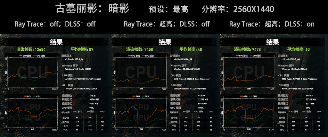Open the lower GPU graph in the left panel
Viewport: 328px width, 137px height.
coord(32,113)
